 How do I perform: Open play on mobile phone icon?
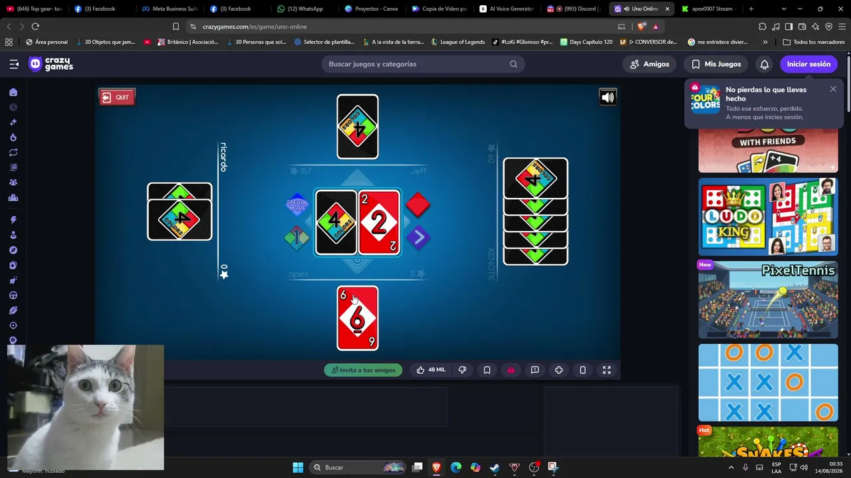582,370
